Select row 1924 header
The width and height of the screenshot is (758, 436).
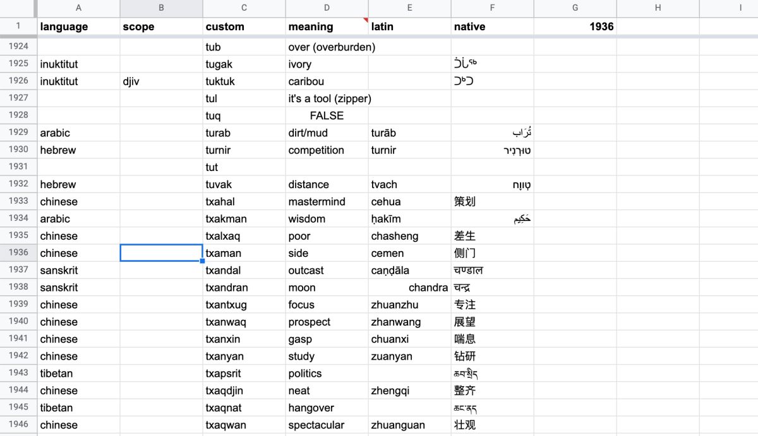[x=18, y=47]
